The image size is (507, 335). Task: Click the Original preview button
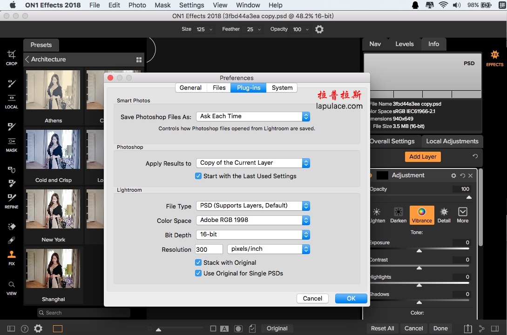[277, 328]
